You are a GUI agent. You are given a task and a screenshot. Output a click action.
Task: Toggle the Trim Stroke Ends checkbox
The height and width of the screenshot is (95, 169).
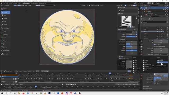[x=127, y=69]
